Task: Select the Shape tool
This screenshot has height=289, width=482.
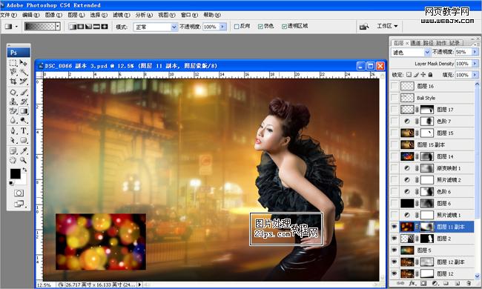Action: coord(24,140)
